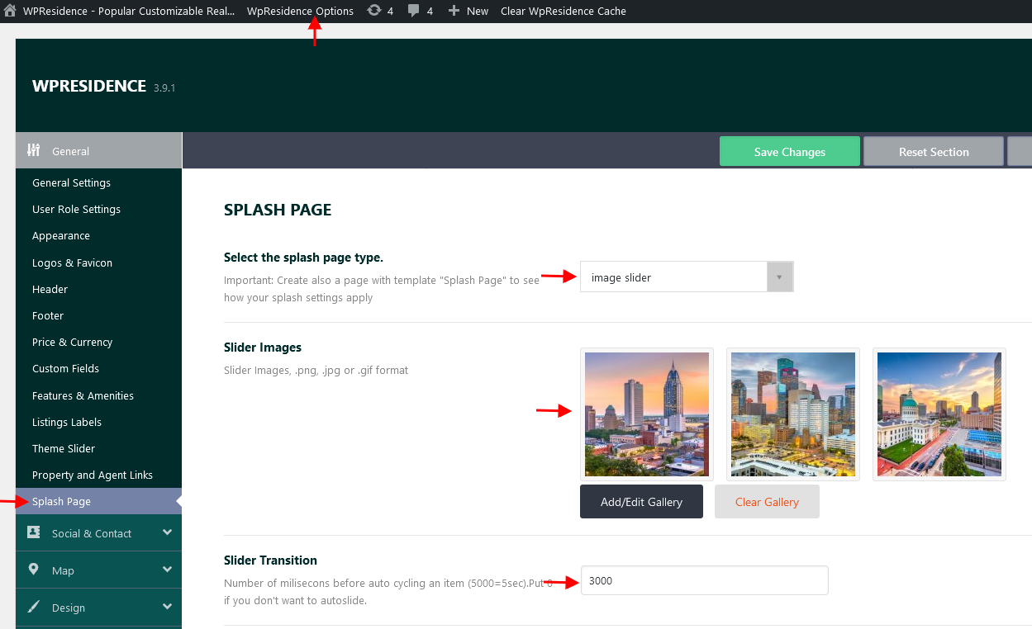
Task: Expand the Design section chevron
Action: pyautogui.click(x=168, y=607)
